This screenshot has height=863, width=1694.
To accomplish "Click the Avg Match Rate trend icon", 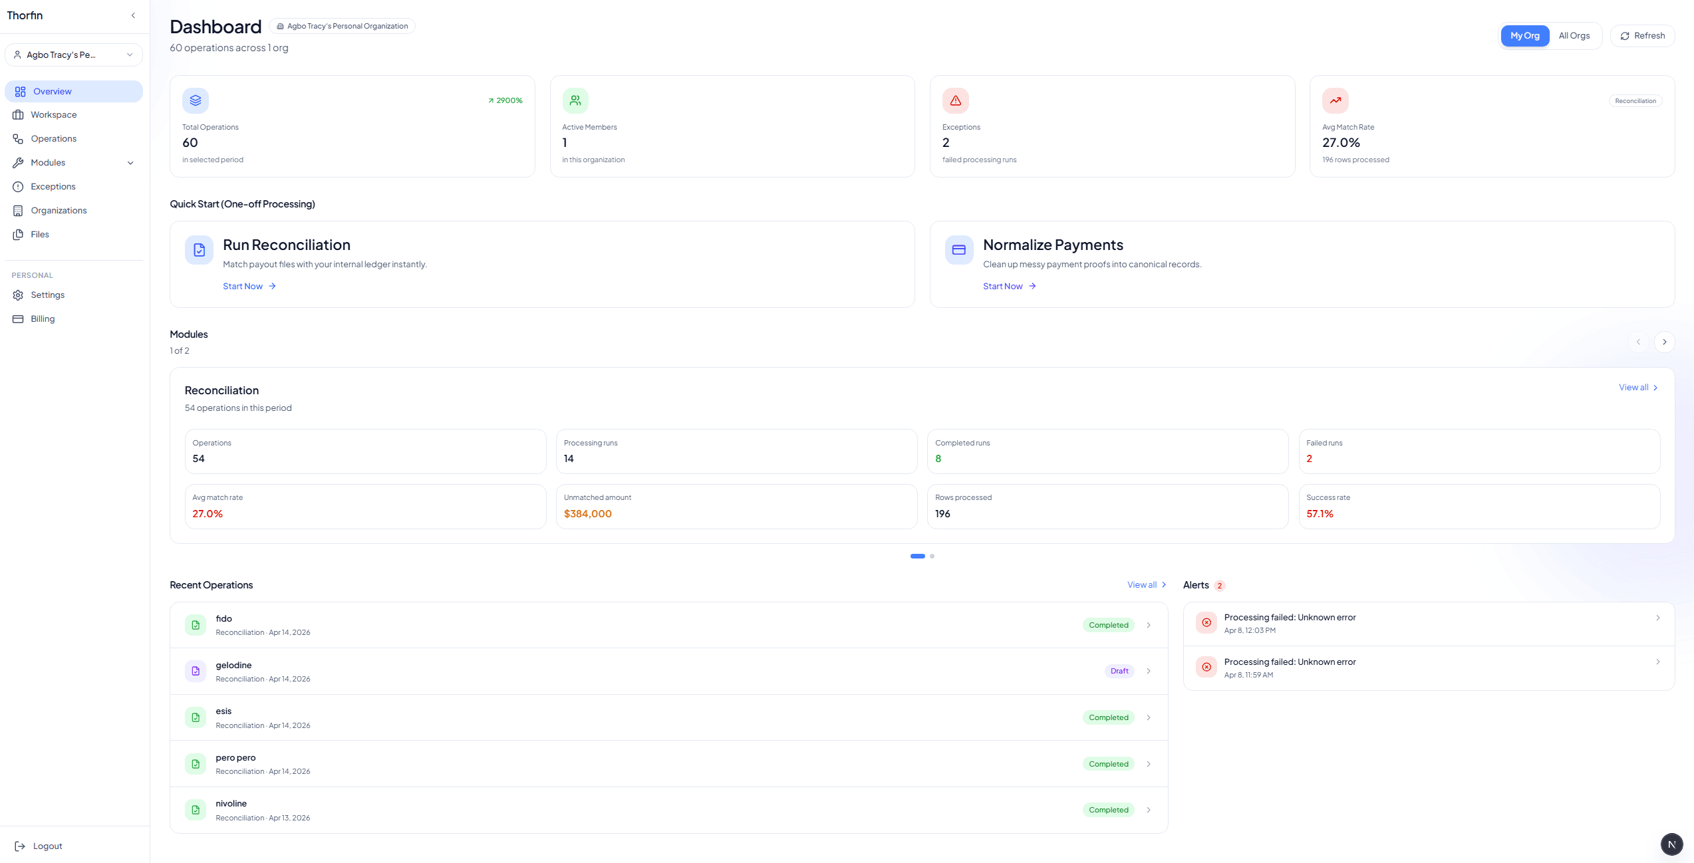I will point(1335,100).
